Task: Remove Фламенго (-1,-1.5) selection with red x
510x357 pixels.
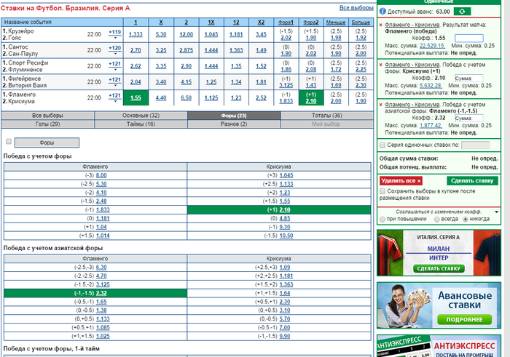Action: (381, 105)
